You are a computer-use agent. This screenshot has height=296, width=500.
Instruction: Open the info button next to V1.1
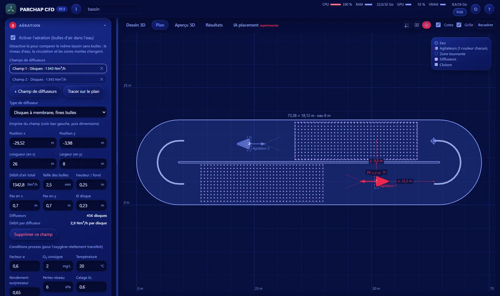coord(76,9)
